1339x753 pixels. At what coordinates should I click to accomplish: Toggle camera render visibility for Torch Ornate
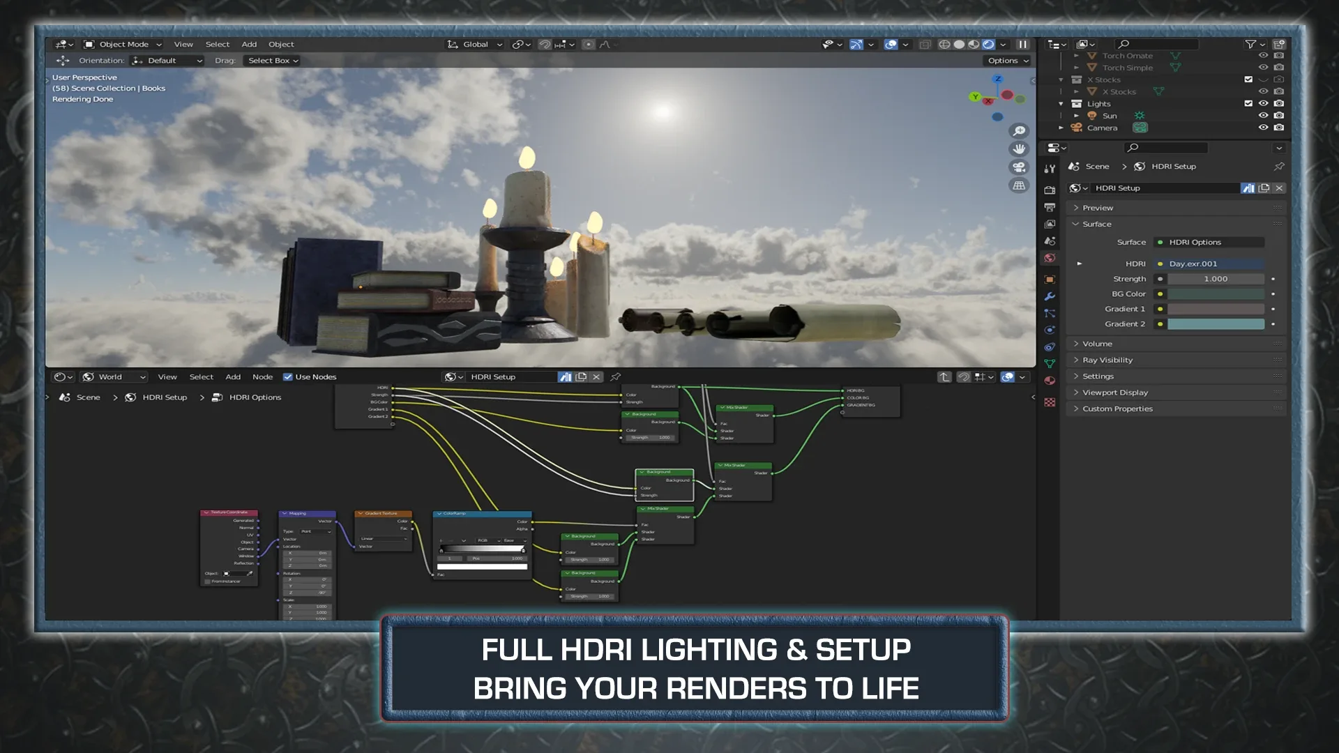pos(1279,56)
